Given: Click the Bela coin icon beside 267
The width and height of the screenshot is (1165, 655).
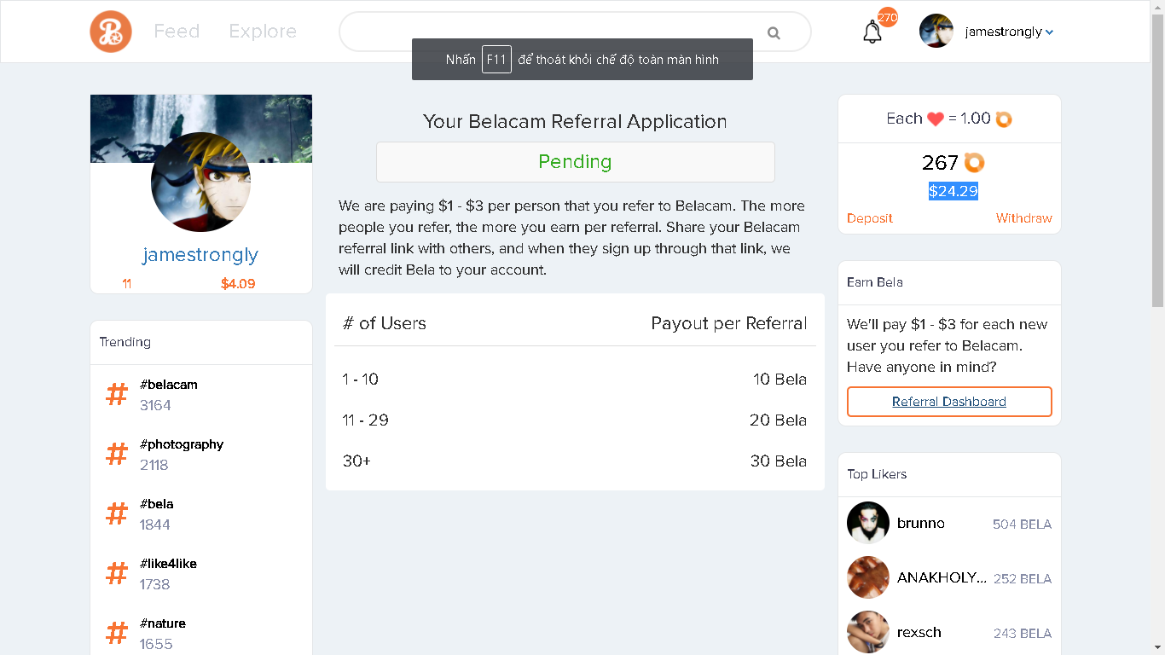Looking at the screenshot, I should [974, 162].
